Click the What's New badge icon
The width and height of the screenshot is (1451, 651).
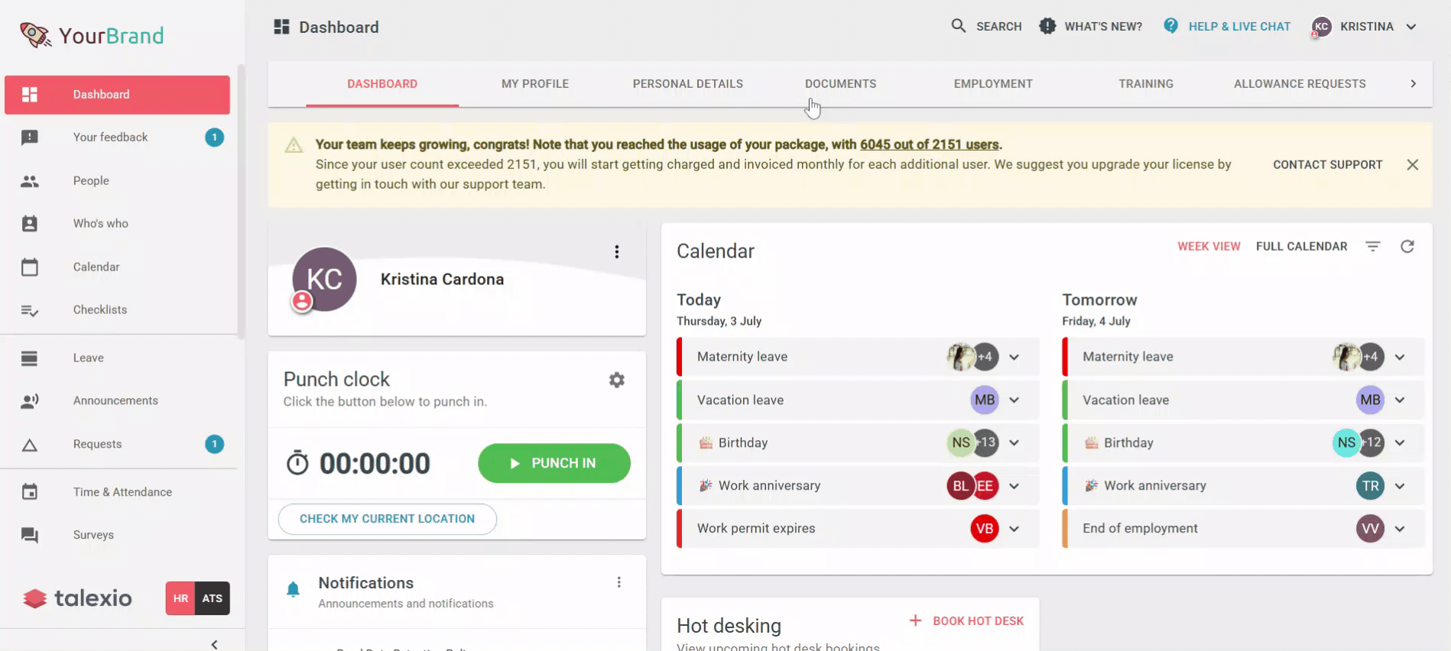tap(1047, 26)
